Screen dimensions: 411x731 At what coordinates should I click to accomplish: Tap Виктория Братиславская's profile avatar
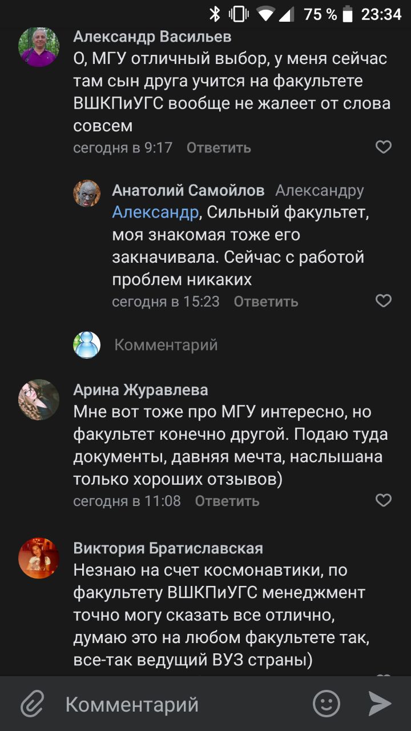39,558
